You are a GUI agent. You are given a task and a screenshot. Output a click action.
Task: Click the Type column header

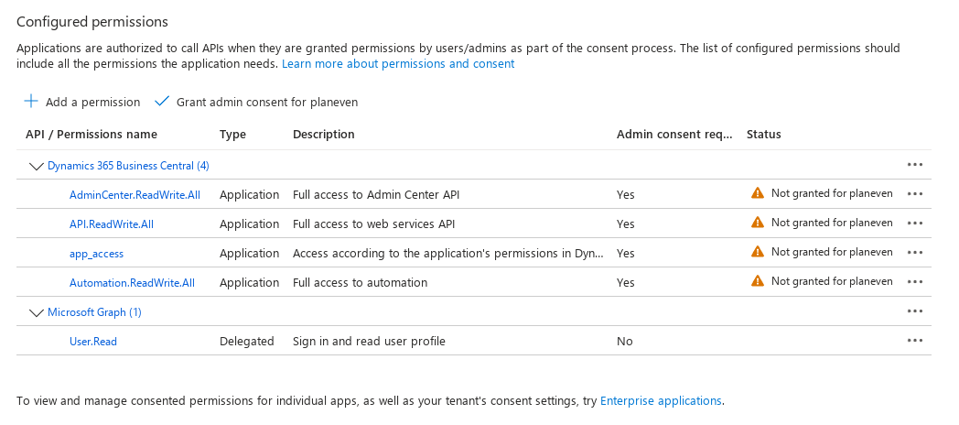[x=233, y=134]
